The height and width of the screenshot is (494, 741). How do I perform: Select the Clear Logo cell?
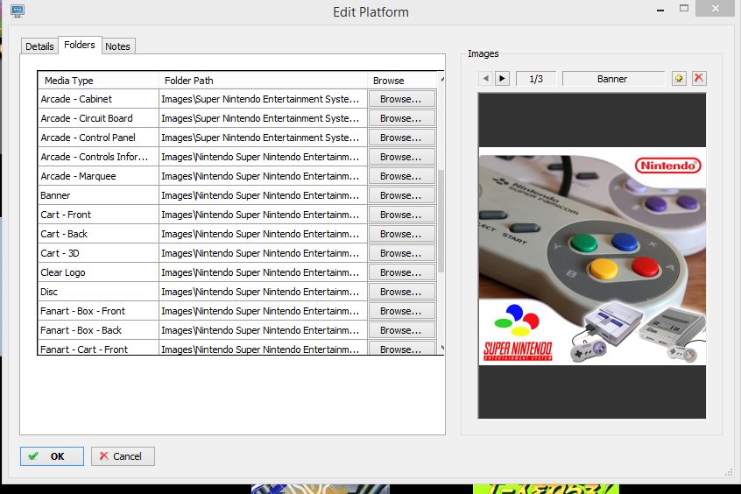click(x=98, y=272)
